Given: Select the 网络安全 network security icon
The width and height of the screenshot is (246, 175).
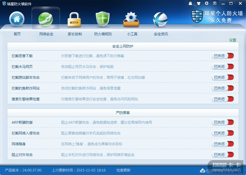Looking at the screenshot, I should click(x=46, y=19).
